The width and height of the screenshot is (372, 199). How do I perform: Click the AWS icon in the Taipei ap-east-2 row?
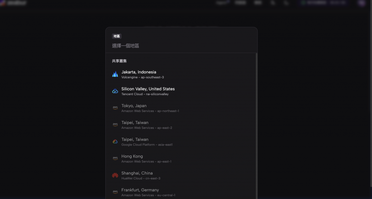(x=115, y=125)
